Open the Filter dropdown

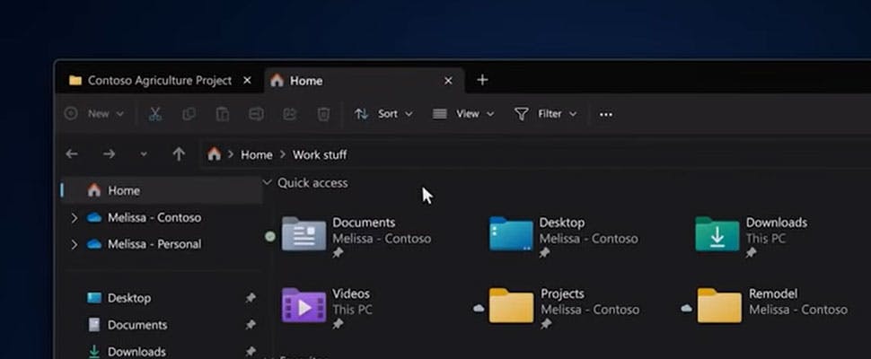545,114
